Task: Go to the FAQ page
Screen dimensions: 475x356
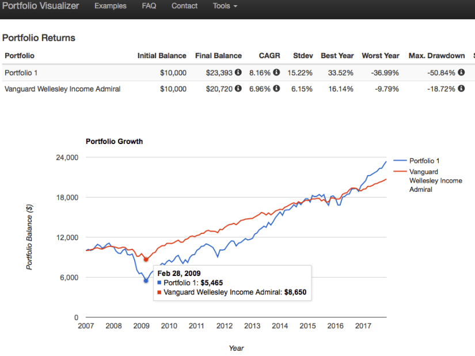Action: (x=149, y=6)
